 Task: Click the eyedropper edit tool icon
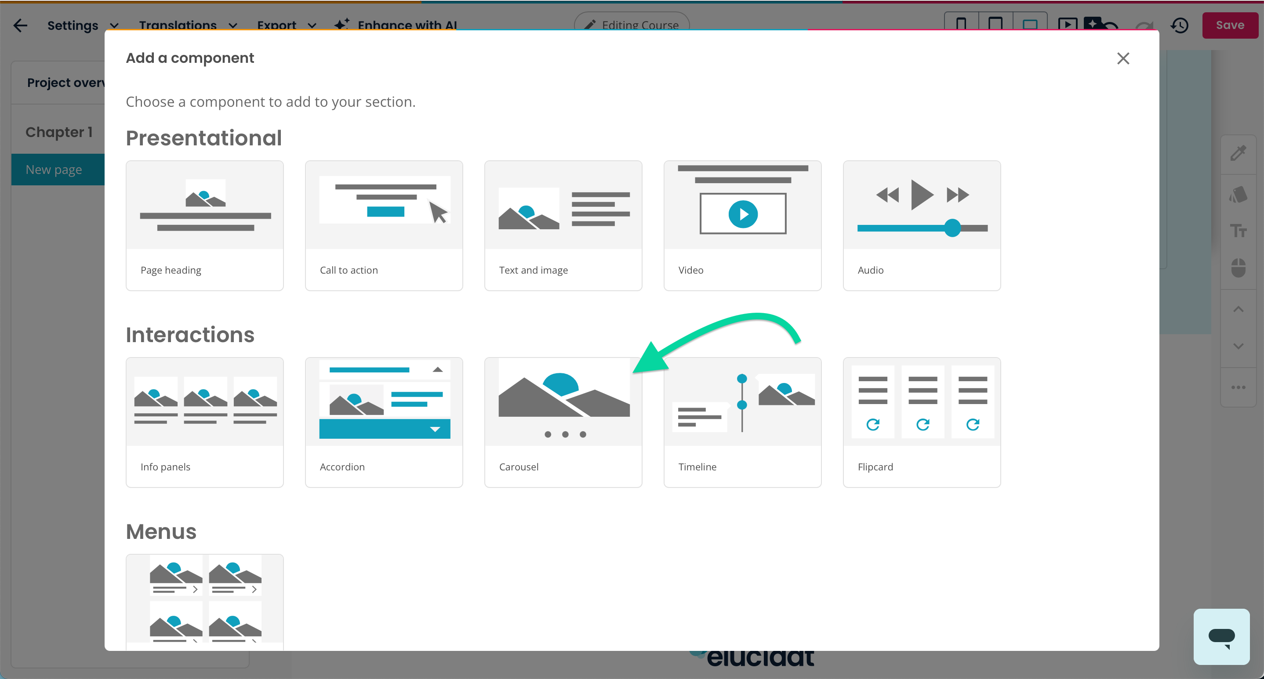pyautogui.click(x=1238, y=153)
